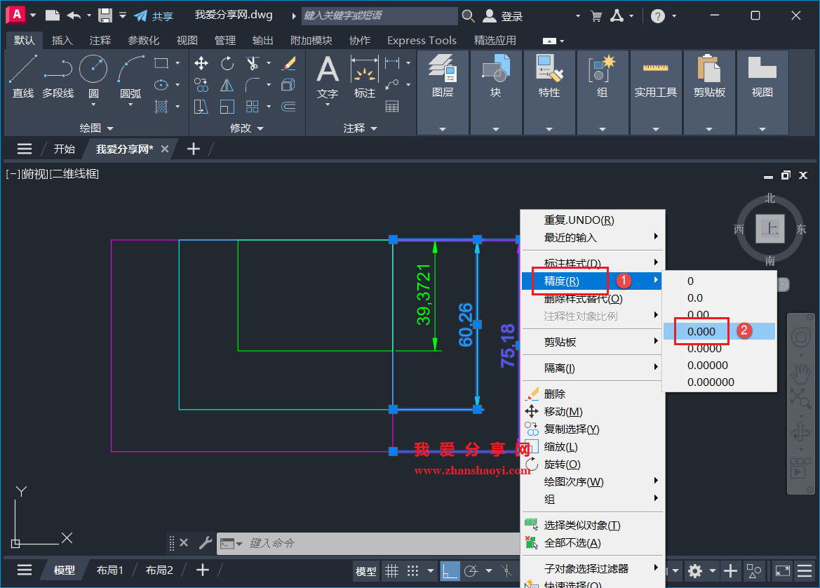Screen dimensions: 820x588
Task: Click the Mirror tool icon
Action: pos(227,86)
